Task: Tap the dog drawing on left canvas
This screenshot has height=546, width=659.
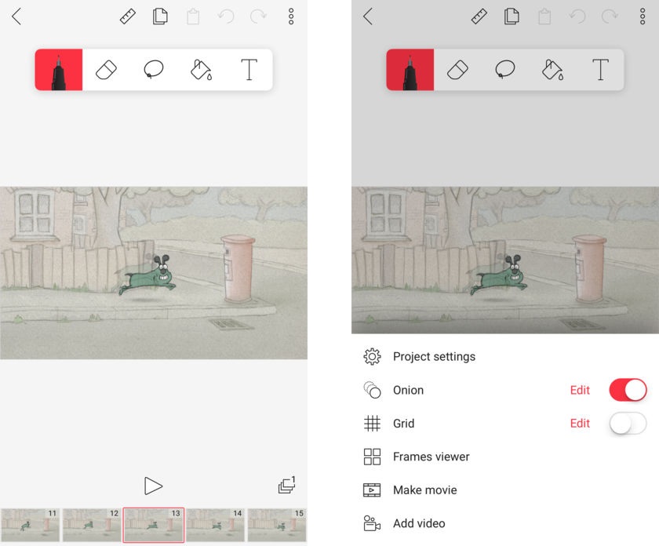Action: pos(147,275)
